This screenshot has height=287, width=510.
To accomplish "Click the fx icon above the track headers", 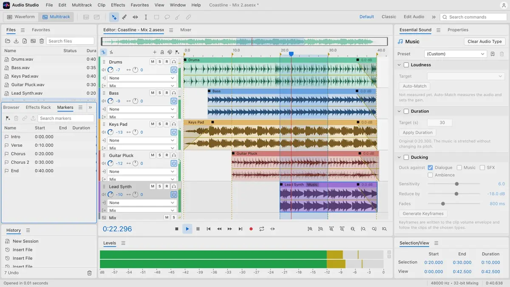I will 111,52.
